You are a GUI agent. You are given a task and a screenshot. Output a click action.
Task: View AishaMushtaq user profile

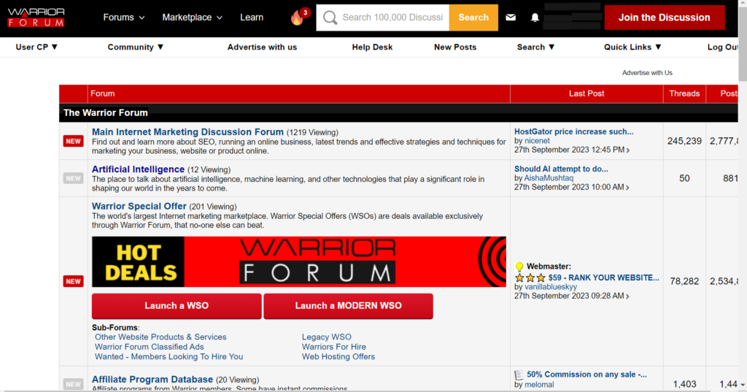tap(549, 178)
